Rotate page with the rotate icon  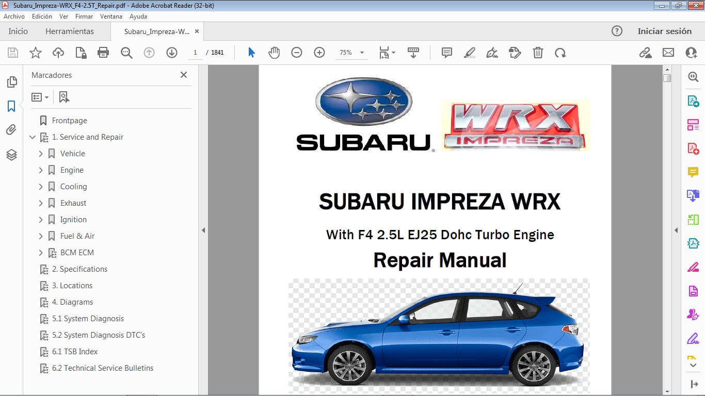tap(560, 53)
